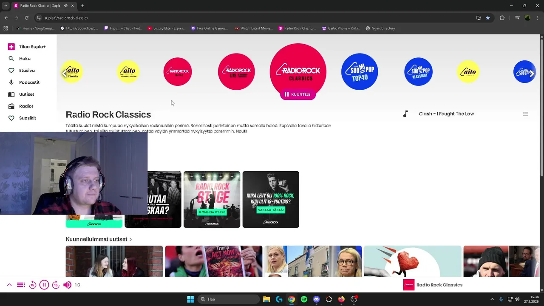Select the Suomipop Klassikot station logo
This screenshot has width=544, height=306.
point(418,71)
